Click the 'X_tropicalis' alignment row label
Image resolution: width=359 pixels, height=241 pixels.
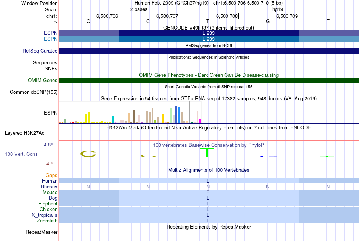[x=45, y=215]
